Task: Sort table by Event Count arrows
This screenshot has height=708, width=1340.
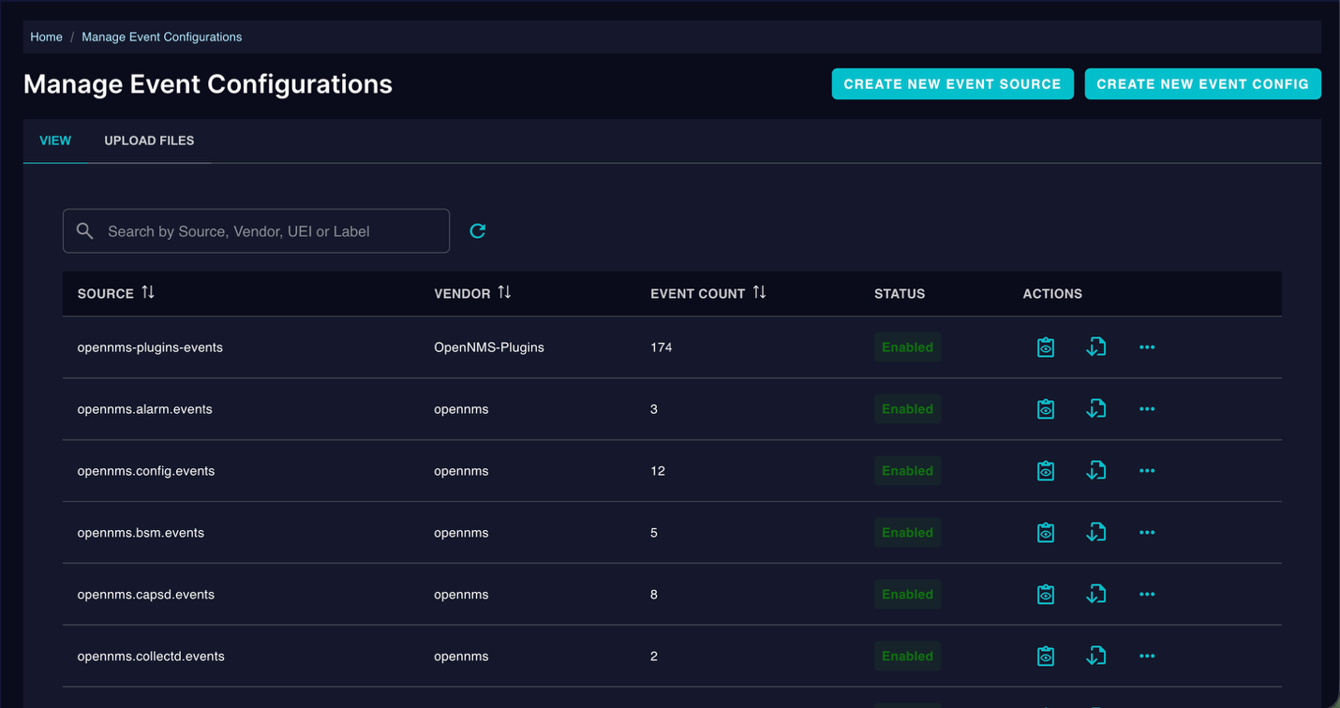Action: [759, 292]
